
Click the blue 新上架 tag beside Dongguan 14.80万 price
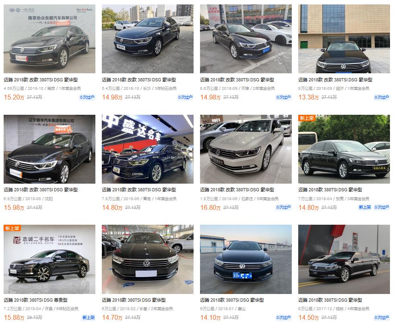(365, 207)
